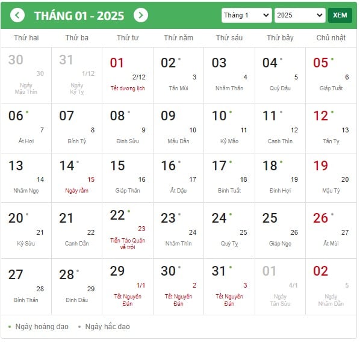360x343 pixels.
Task: Go to next month with right arrow
Action: click(141, 15)
